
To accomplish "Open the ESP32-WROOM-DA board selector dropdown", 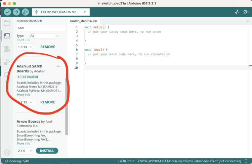I will [60, 12].
